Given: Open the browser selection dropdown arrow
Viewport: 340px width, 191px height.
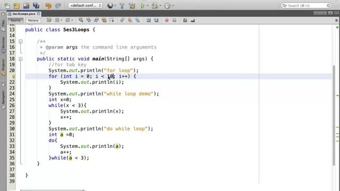Looking at the screenshot, I should click(115, 6).
